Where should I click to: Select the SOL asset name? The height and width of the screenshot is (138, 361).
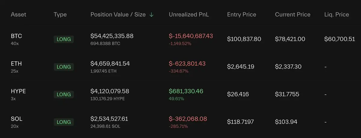[x=16, y=119]
